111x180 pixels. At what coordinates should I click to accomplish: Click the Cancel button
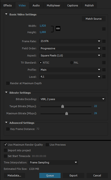tap(97, 176)
